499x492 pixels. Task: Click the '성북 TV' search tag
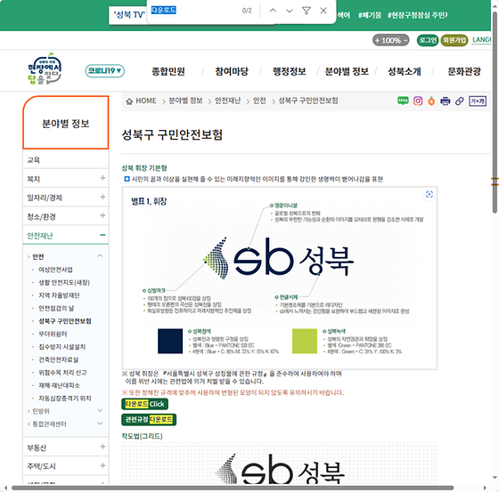click(129, 14)
